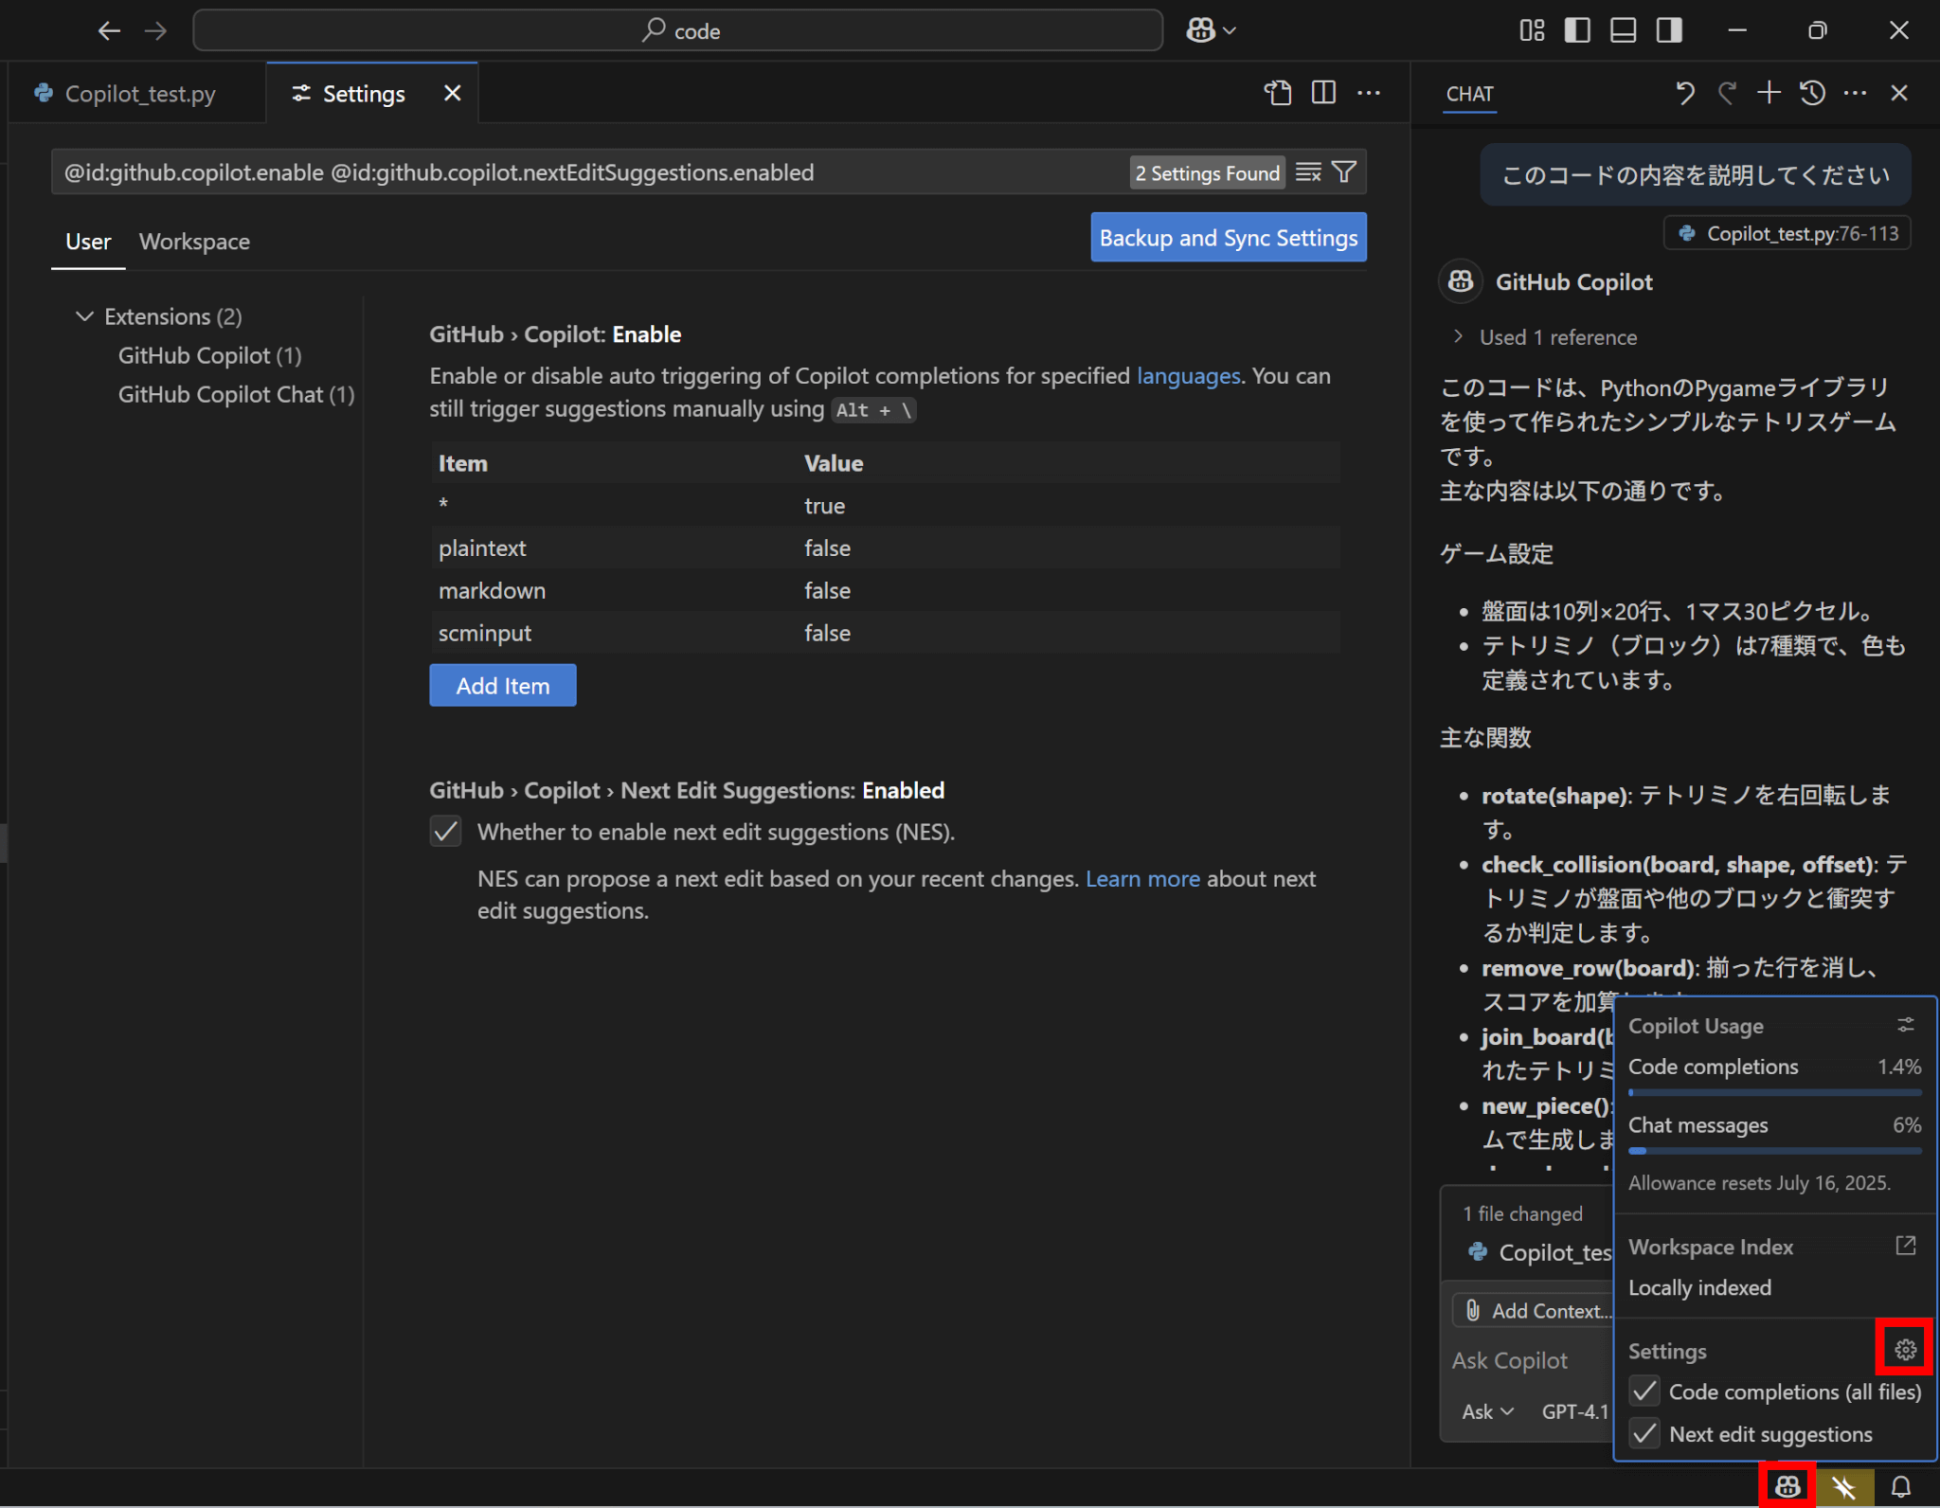Screen dimensions: 1940x1508
Task: Click the Code completions usage bar
Action: 1774,1093
